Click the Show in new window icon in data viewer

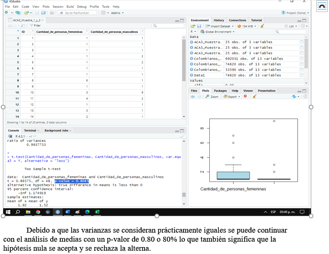click(23, 25)
